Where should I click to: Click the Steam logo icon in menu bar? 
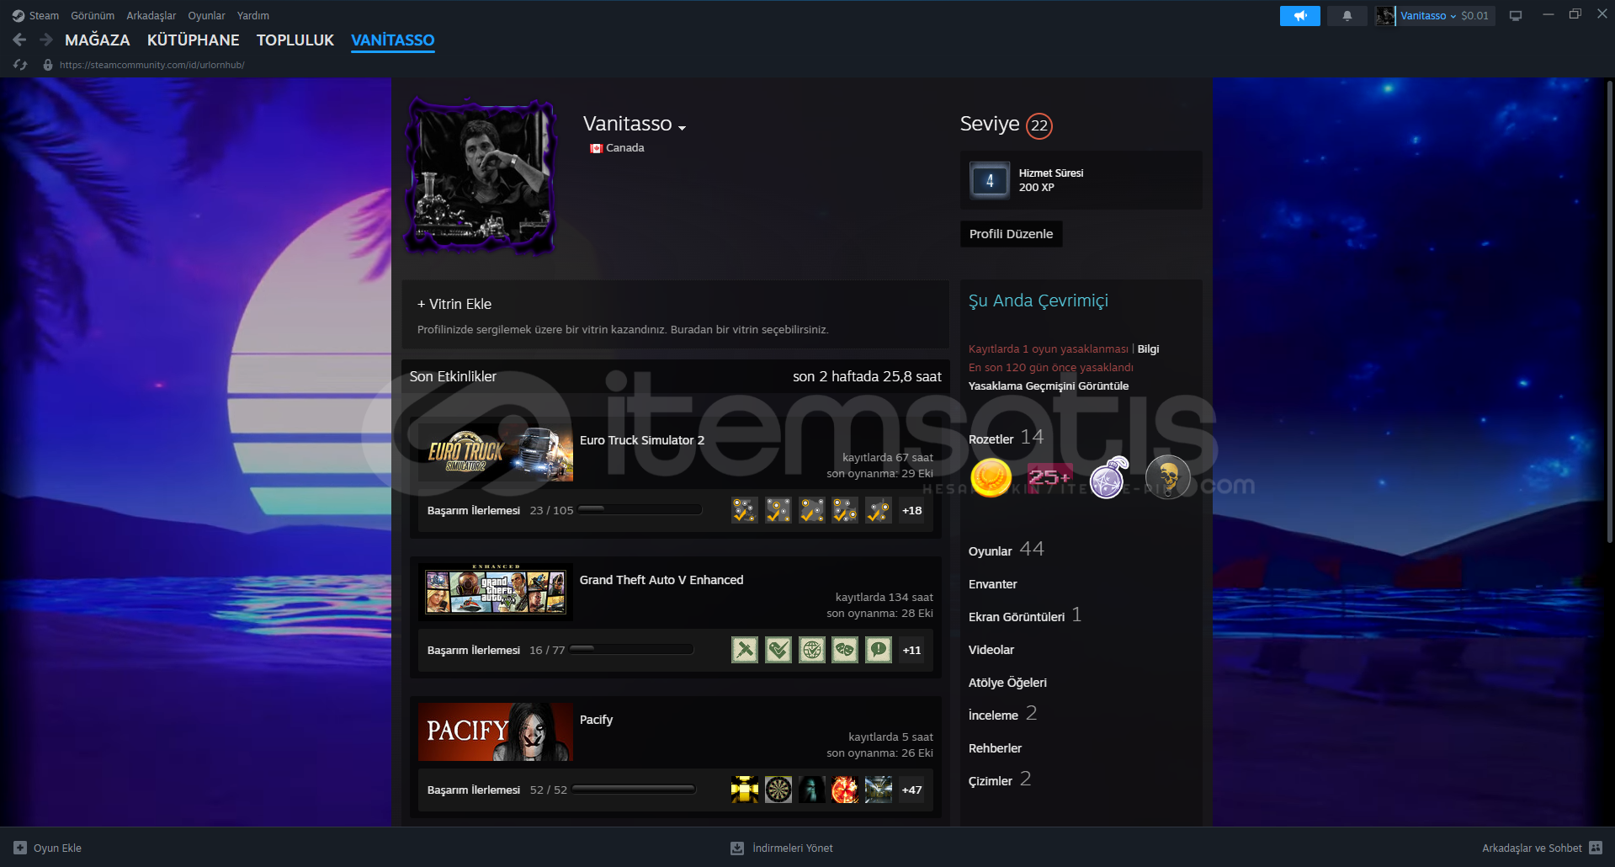pyautogui.click(x=19, y=16)
